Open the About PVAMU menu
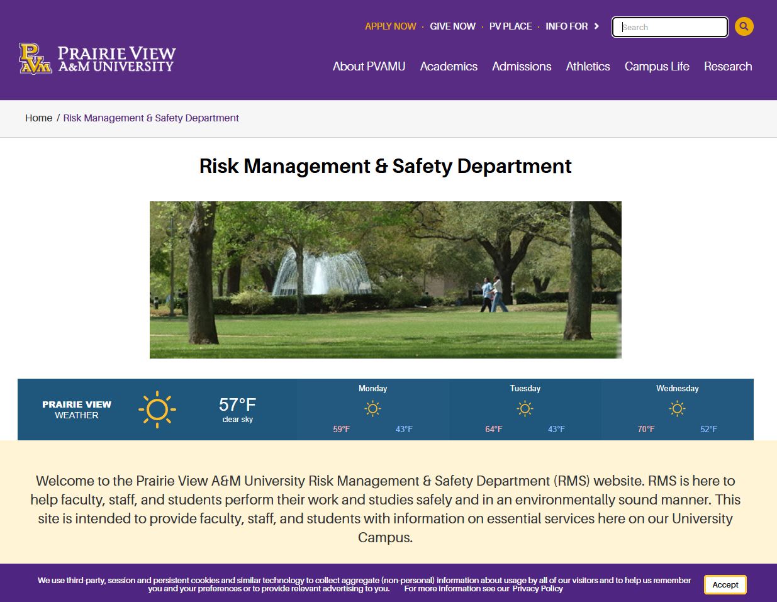This screenshot has height=602, width=777. tap(369, 67)
